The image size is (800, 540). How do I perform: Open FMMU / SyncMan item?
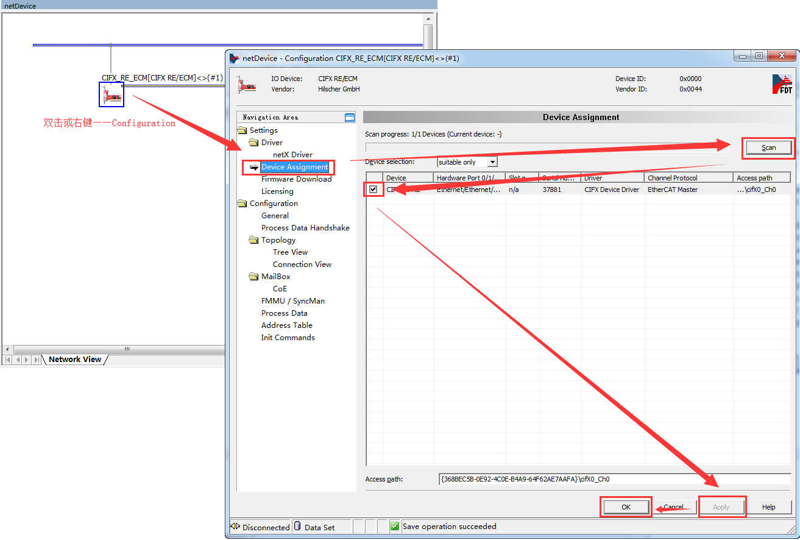[293, 300]
